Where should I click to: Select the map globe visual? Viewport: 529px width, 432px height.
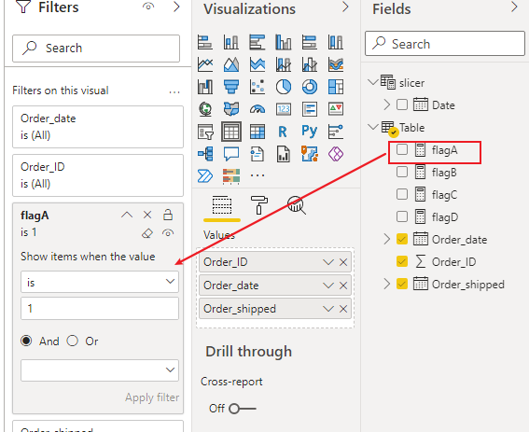click(x=204, y=109)
